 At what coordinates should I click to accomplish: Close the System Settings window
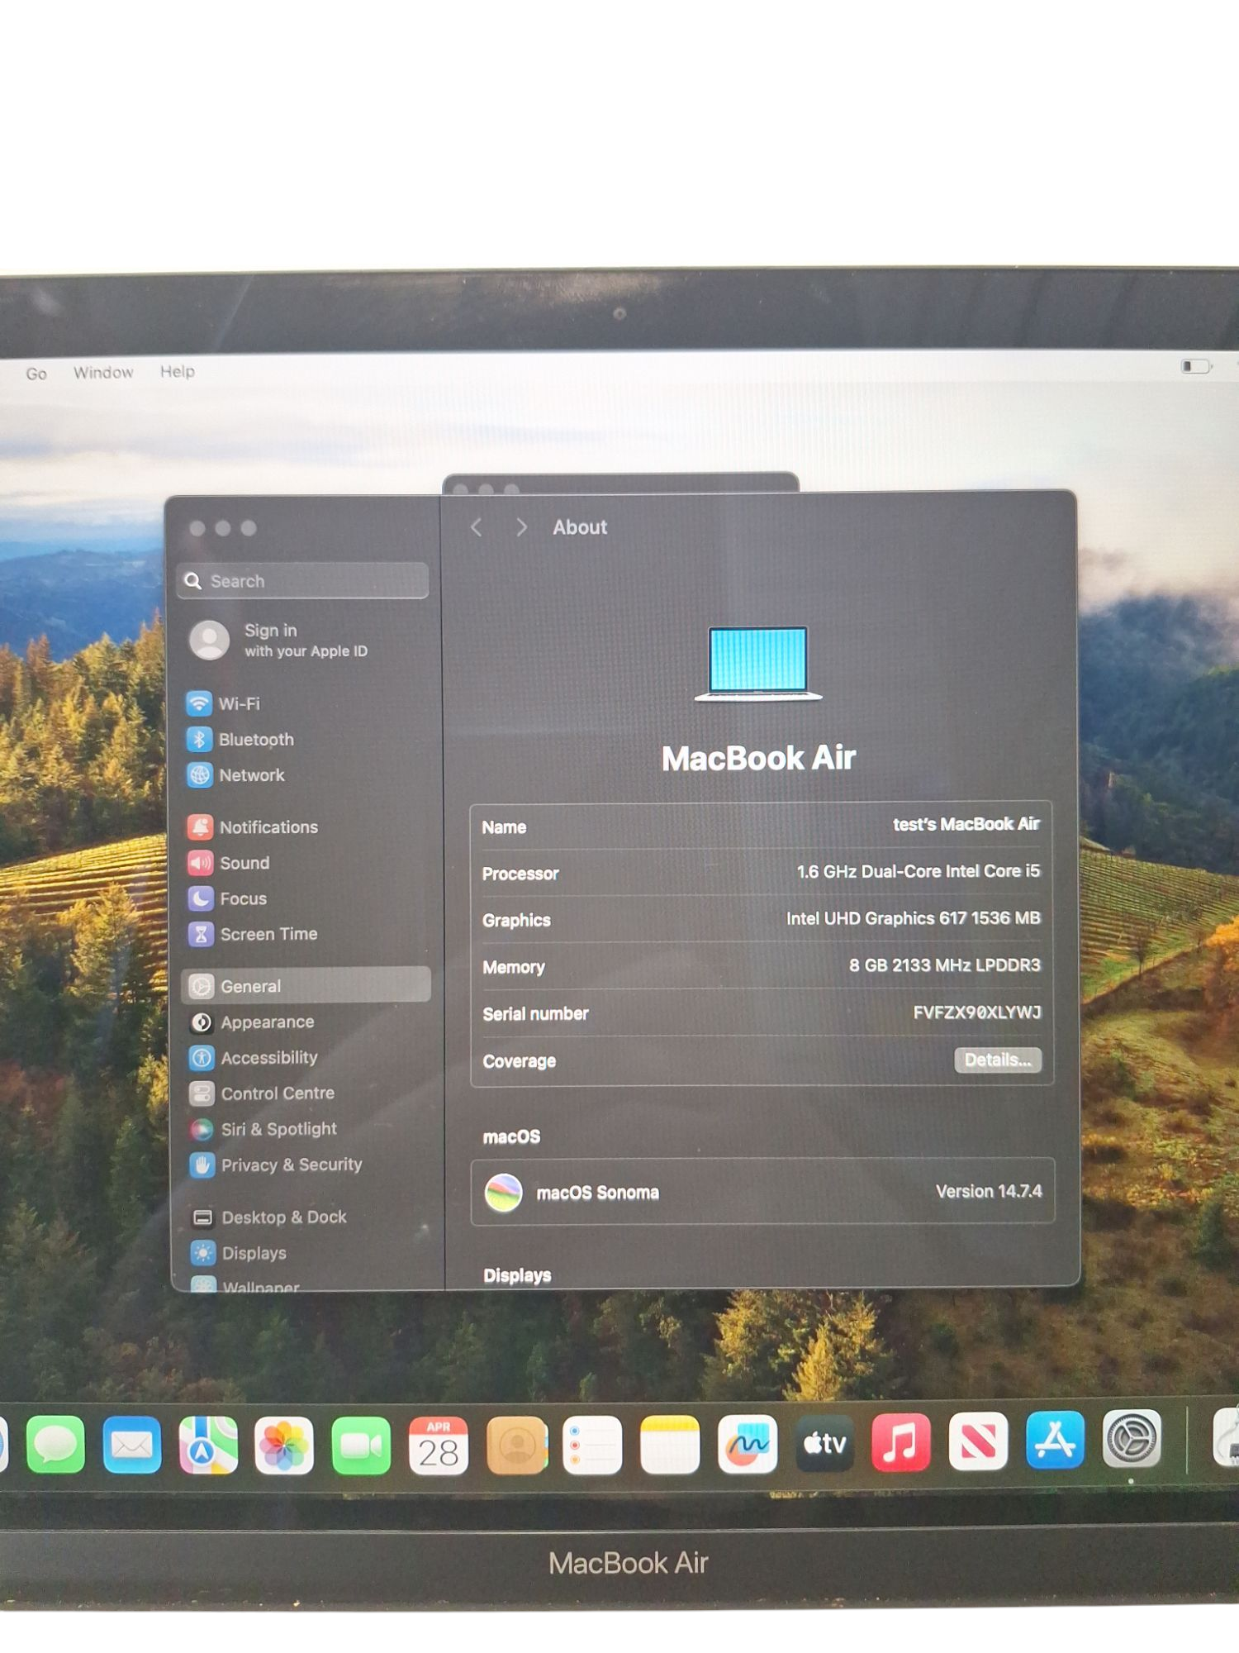(x=197, y=528)
